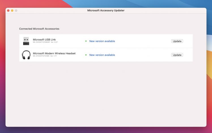Viewport: 212px width, 133px height.
Task: Click the green status dot for USB Link
Action: click(86, 41)
